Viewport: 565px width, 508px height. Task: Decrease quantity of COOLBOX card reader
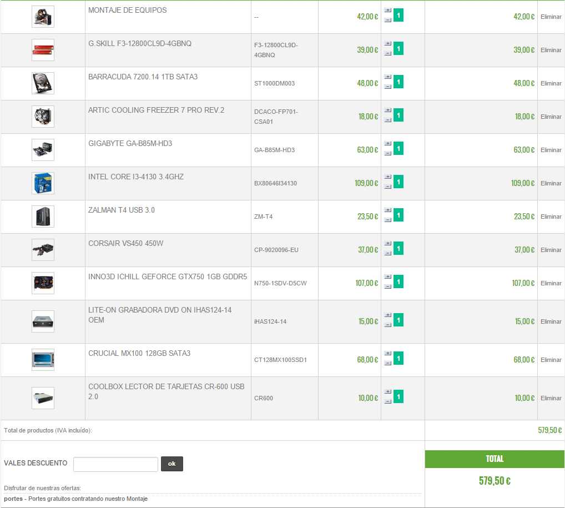tap(388, 401)
